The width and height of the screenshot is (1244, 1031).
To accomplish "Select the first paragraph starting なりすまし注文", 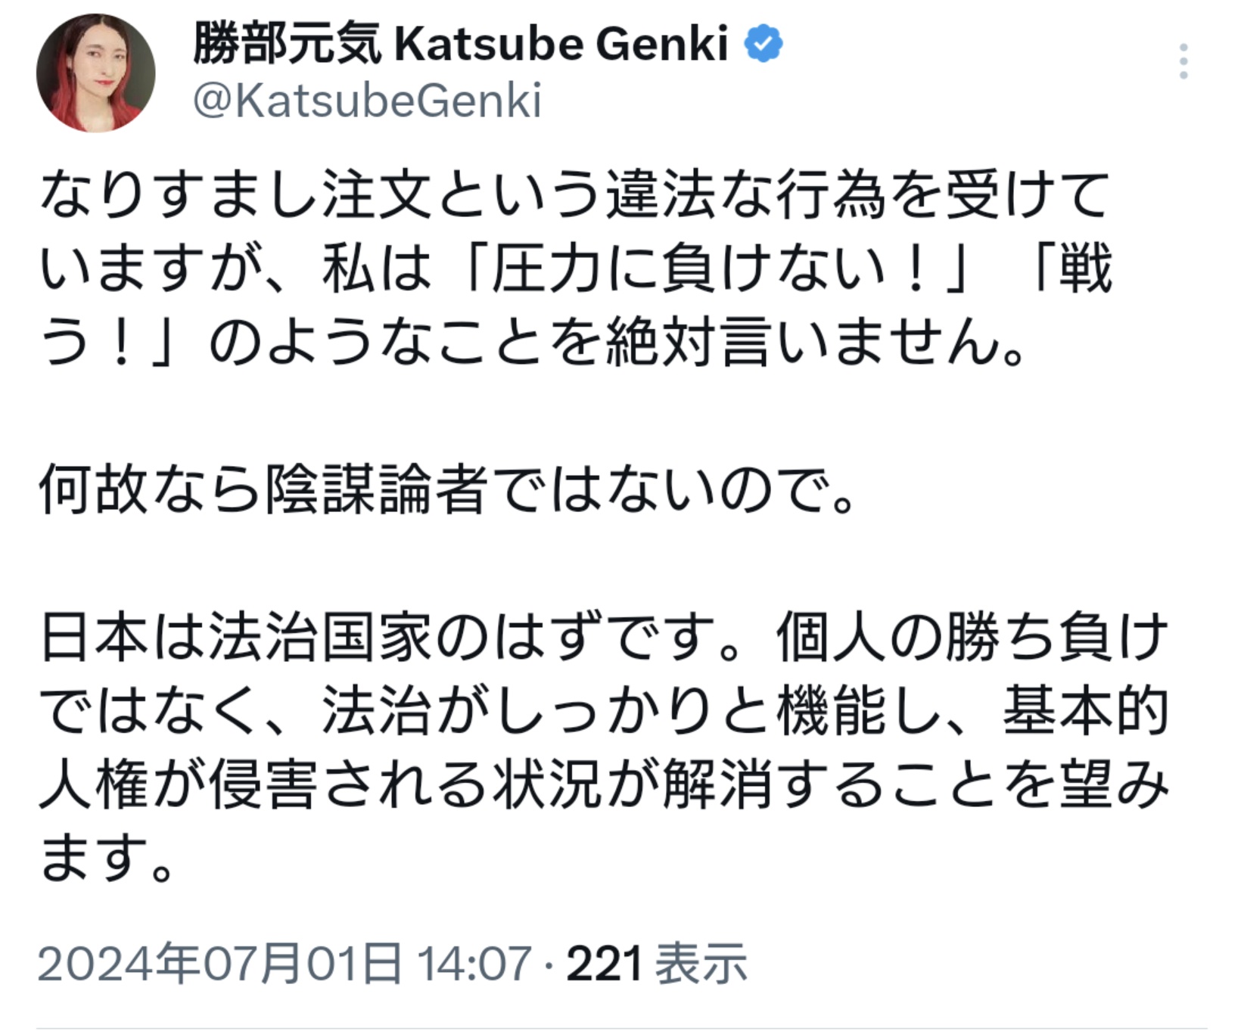I will 575,270.
